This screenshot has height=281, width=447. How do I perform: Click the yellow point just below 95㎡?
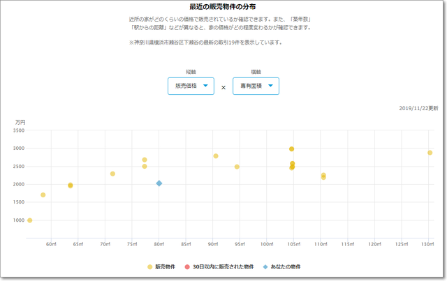coord(237,167)
